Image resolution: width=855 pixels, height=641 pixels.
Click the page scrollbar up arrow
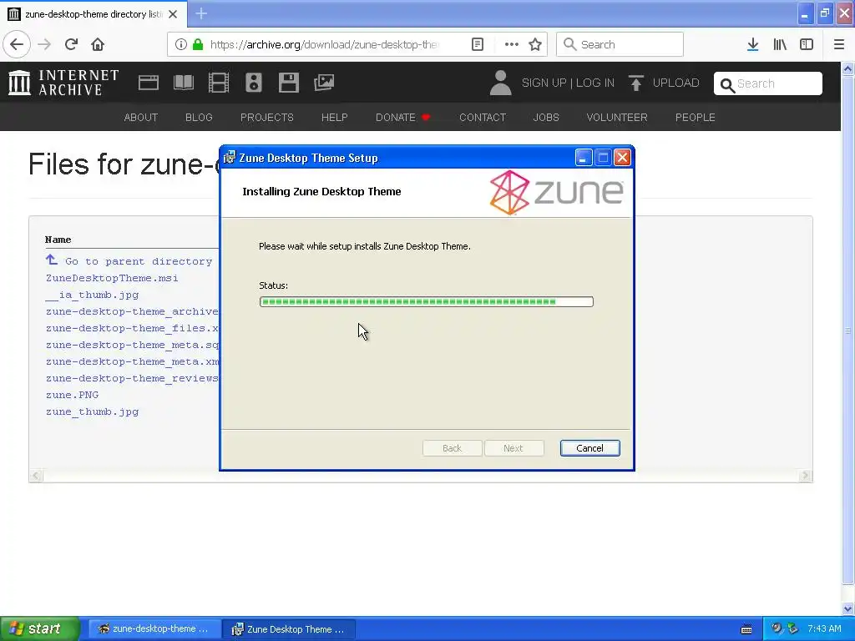(x=848, y=68)
